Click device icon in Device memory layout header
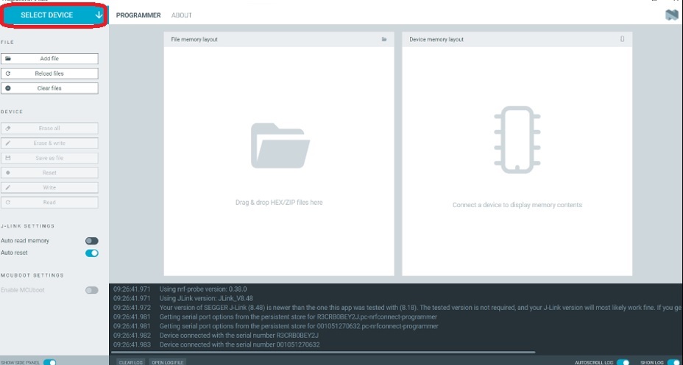 tap(622, 40)
